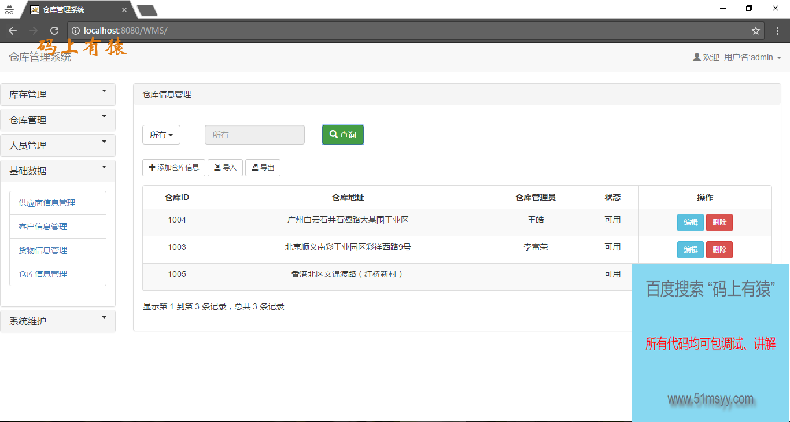Screen dimensions: 790x422
Task: Click the import icon on 导入 button
Action: [217, 168]
